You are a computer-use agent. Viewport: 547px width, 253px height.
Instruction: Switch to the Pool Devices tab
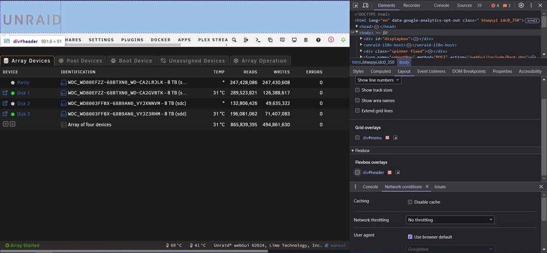pyautogui.click(x=80, y=61)
